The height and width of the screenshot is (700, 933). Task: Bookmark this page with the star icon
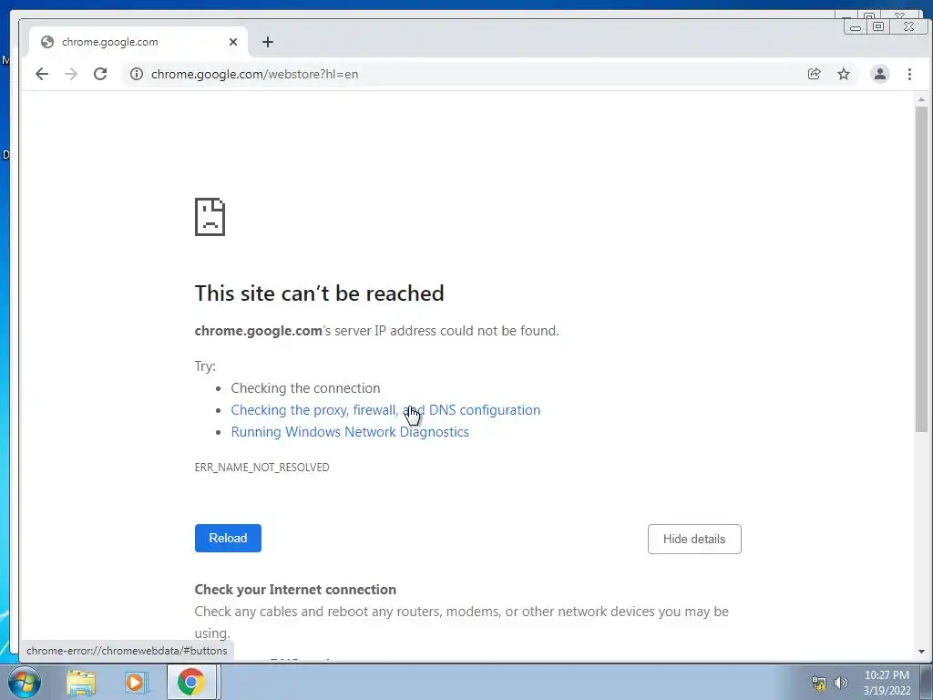click(843, 74)
